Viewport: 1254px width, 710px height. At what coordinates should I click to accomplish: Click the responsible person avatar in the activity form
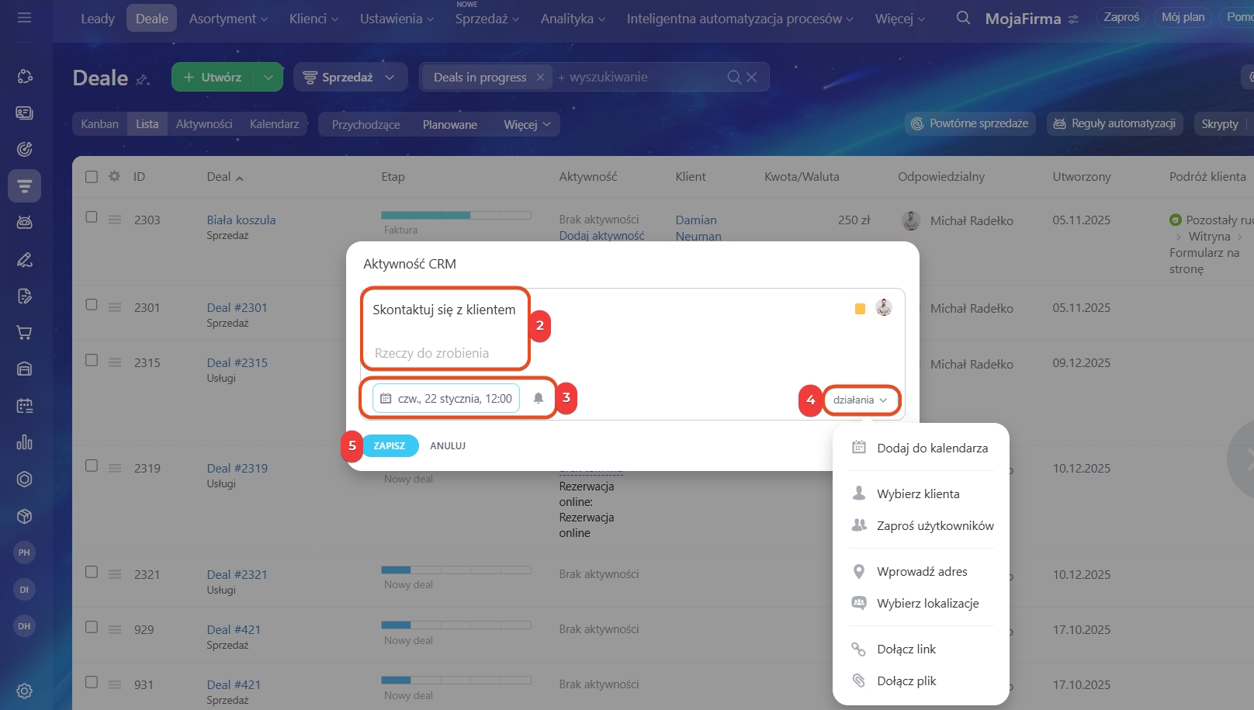coord(884,308)
